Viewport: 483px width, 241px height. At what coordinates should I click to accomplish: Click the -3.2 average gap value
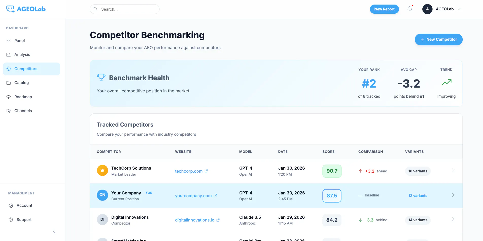click(409, 84)
